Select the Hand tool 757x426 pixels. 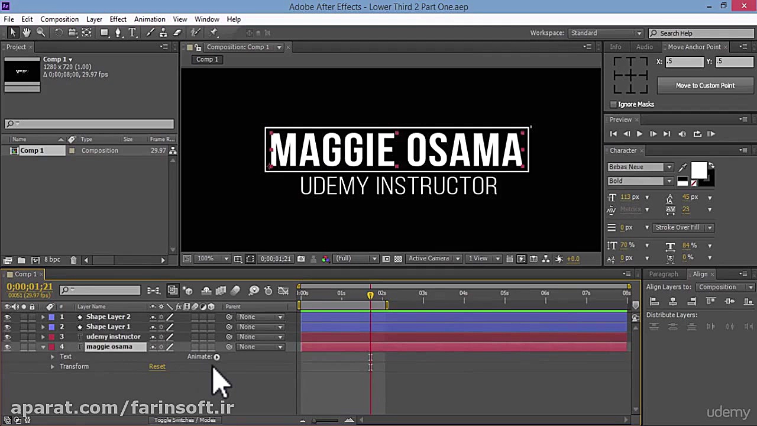point(27,33)
